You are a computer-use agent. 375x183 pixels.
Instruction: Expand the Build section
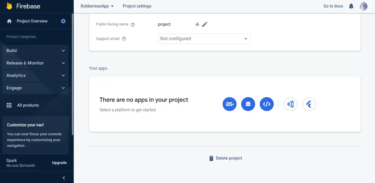[x=35, y=51]
